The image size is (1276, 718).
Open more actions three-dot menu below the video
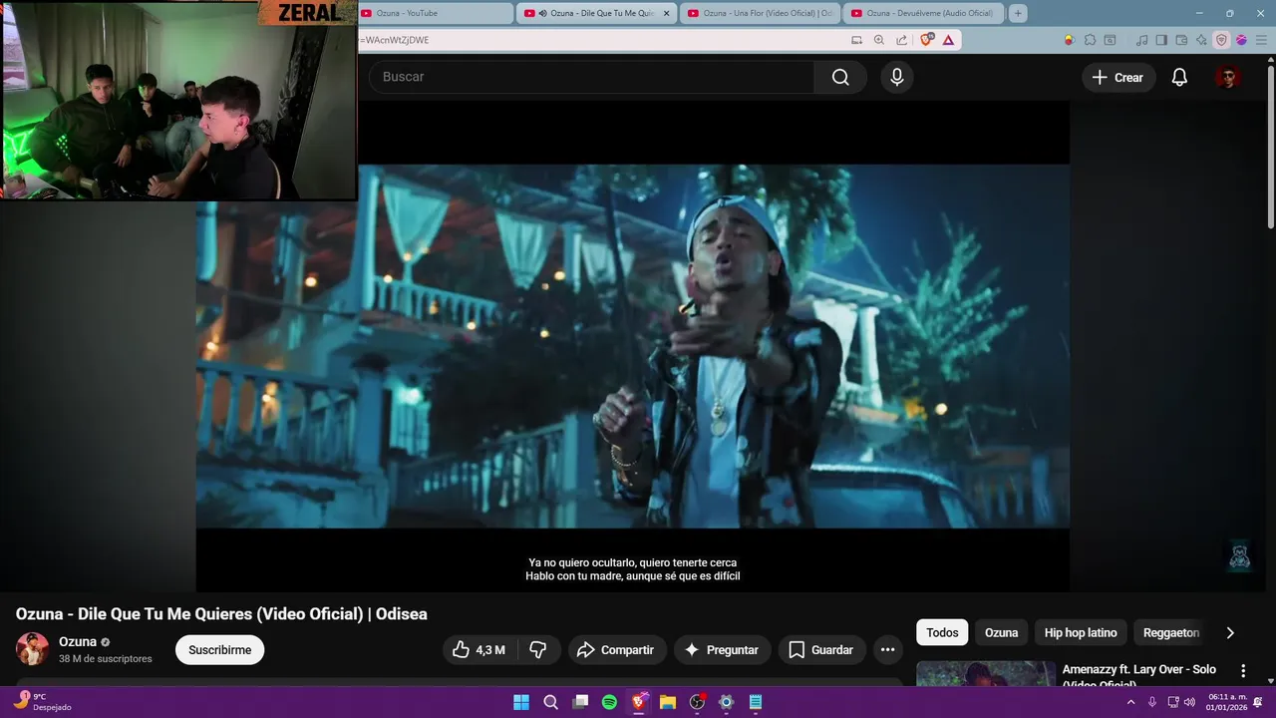pos(887,649)
